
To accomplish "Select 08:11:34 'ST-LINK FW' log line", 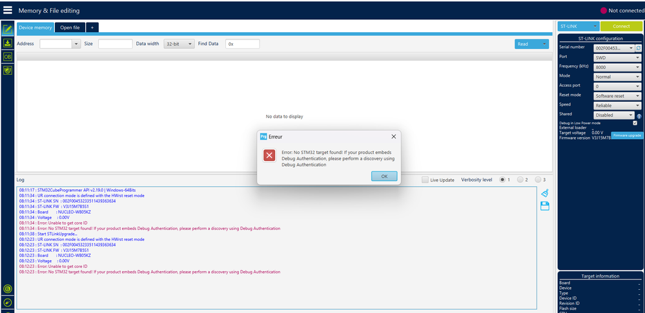I will tap(54, 206).
